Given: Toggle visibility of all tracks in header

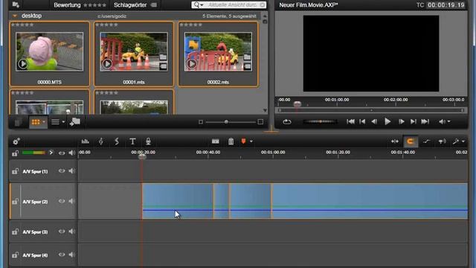Looking at the screenshot, I should (62, 153).
